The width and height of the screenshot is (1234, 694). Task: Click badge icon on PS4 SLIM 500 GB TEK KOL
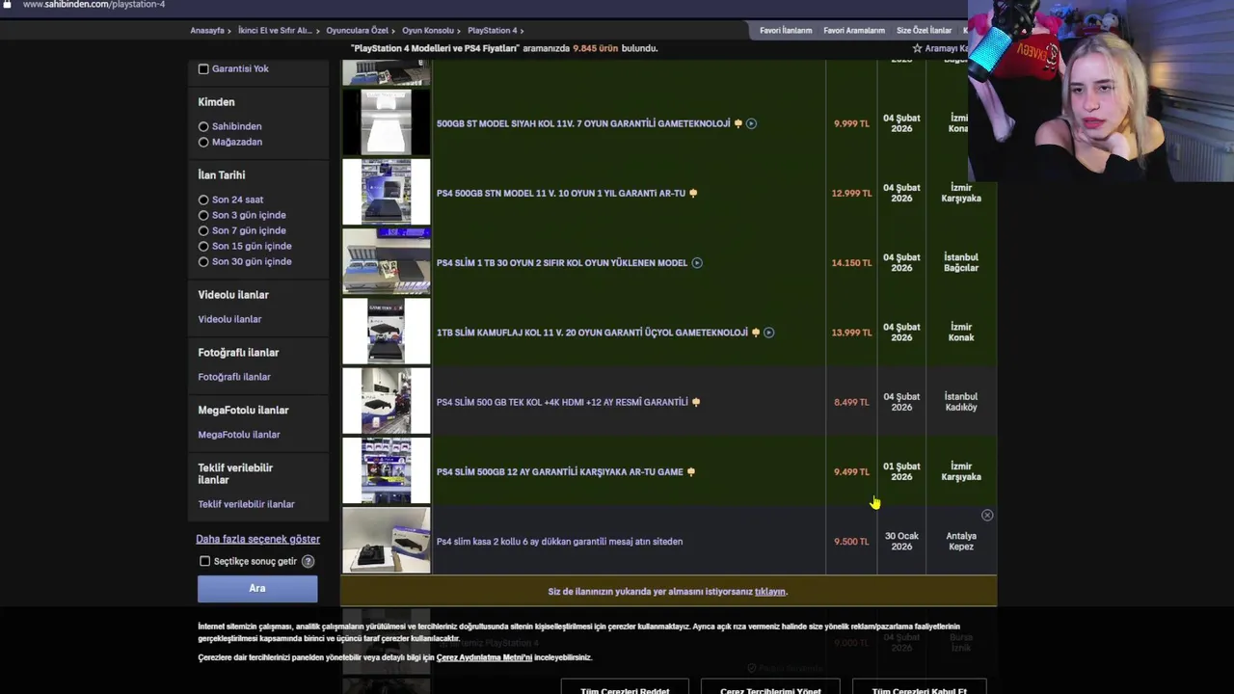tap(696, 402)
